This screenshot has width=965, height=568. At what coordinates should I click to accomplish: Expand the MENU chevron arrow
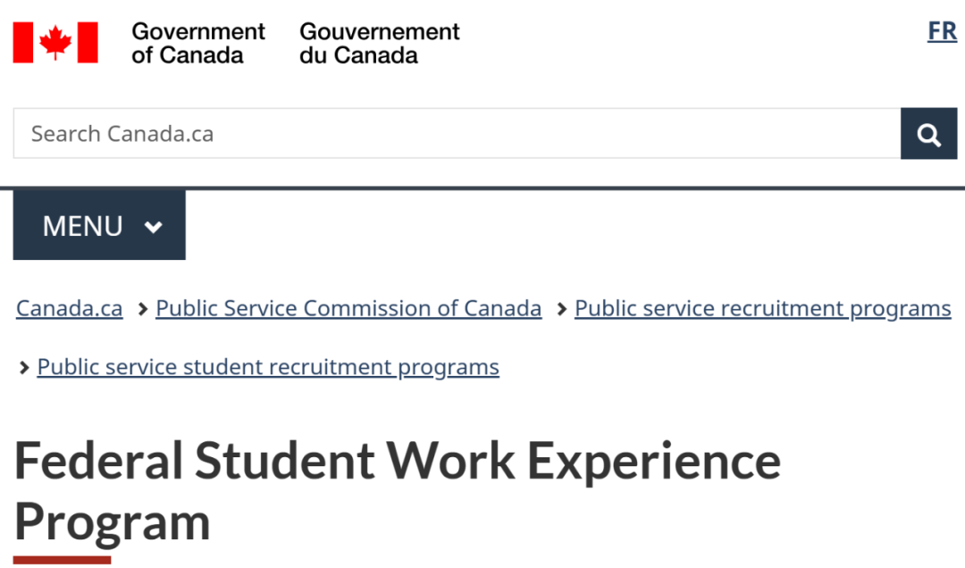pyautogui.click(x=154, y=227)
